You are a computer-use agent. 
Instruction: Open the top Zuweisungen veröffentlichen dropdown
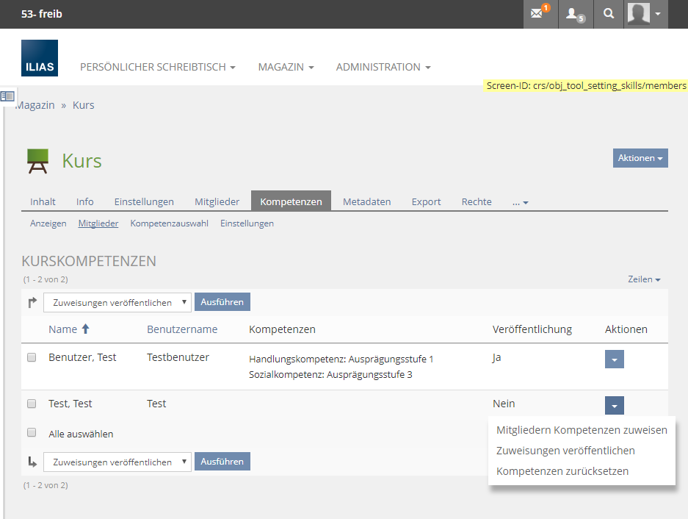[117, 302]
